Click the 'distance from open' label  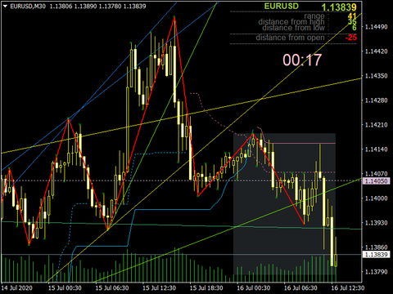(x=290, y=38)
